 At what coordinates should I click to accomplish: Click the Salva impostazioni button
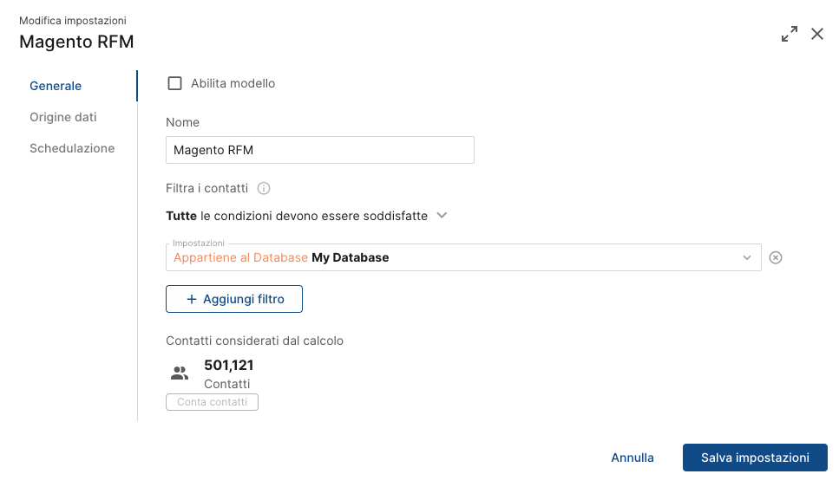[755, 458]
